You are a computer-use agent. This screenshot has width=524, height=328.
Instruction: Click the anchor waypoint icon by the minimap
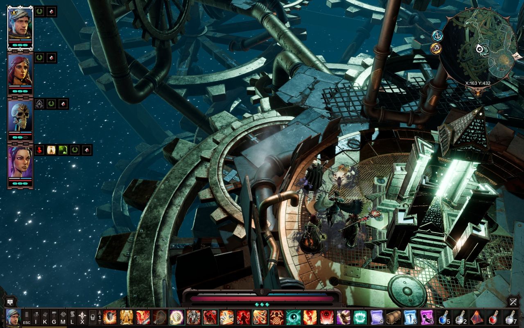coord(437,36)
